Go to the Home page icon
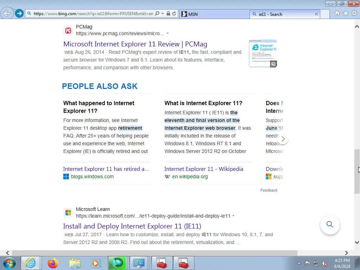360x270 pixels. pos(337,14)
